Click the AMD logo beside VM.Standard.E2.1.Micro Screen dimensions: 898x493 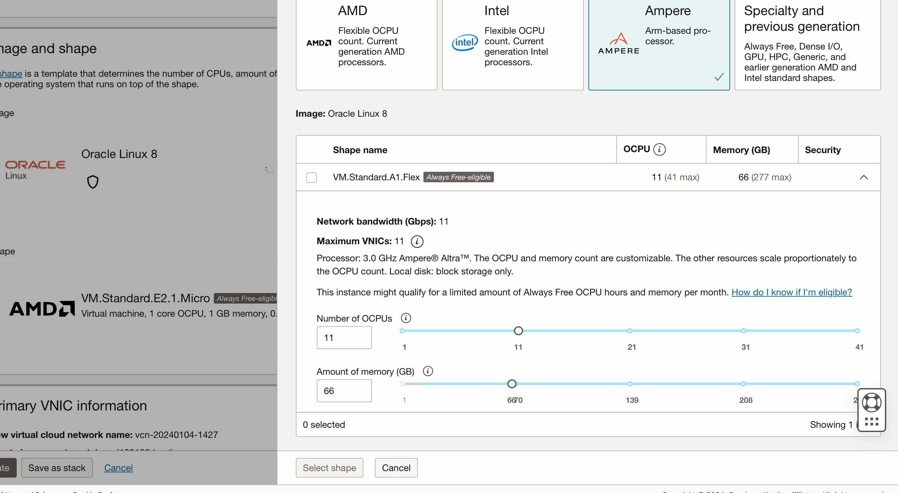pos(42,309)
